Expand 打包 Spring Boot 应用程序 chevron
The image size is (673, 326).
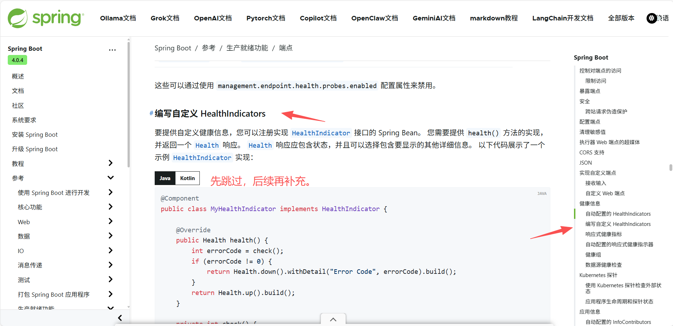pos(110,294)
